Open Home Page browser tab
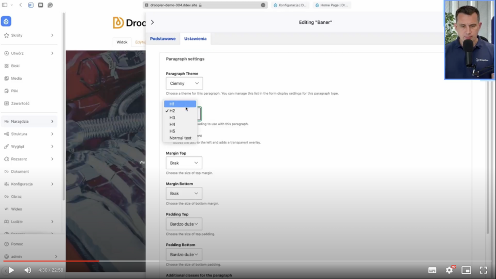The image size is (496, 279). coord(332,5)
